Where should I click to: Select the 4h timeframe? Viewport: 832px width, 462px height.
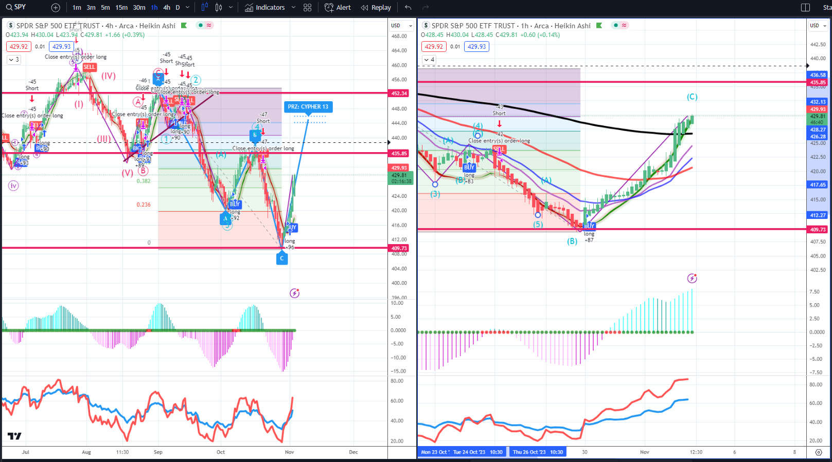click(167, 8)
